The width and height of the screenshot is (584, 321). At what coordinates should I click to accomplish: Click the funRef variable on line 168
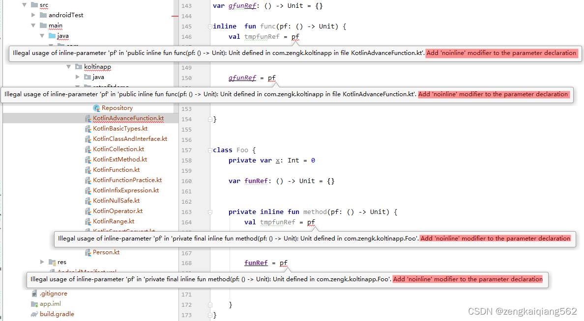pos(256,263)
